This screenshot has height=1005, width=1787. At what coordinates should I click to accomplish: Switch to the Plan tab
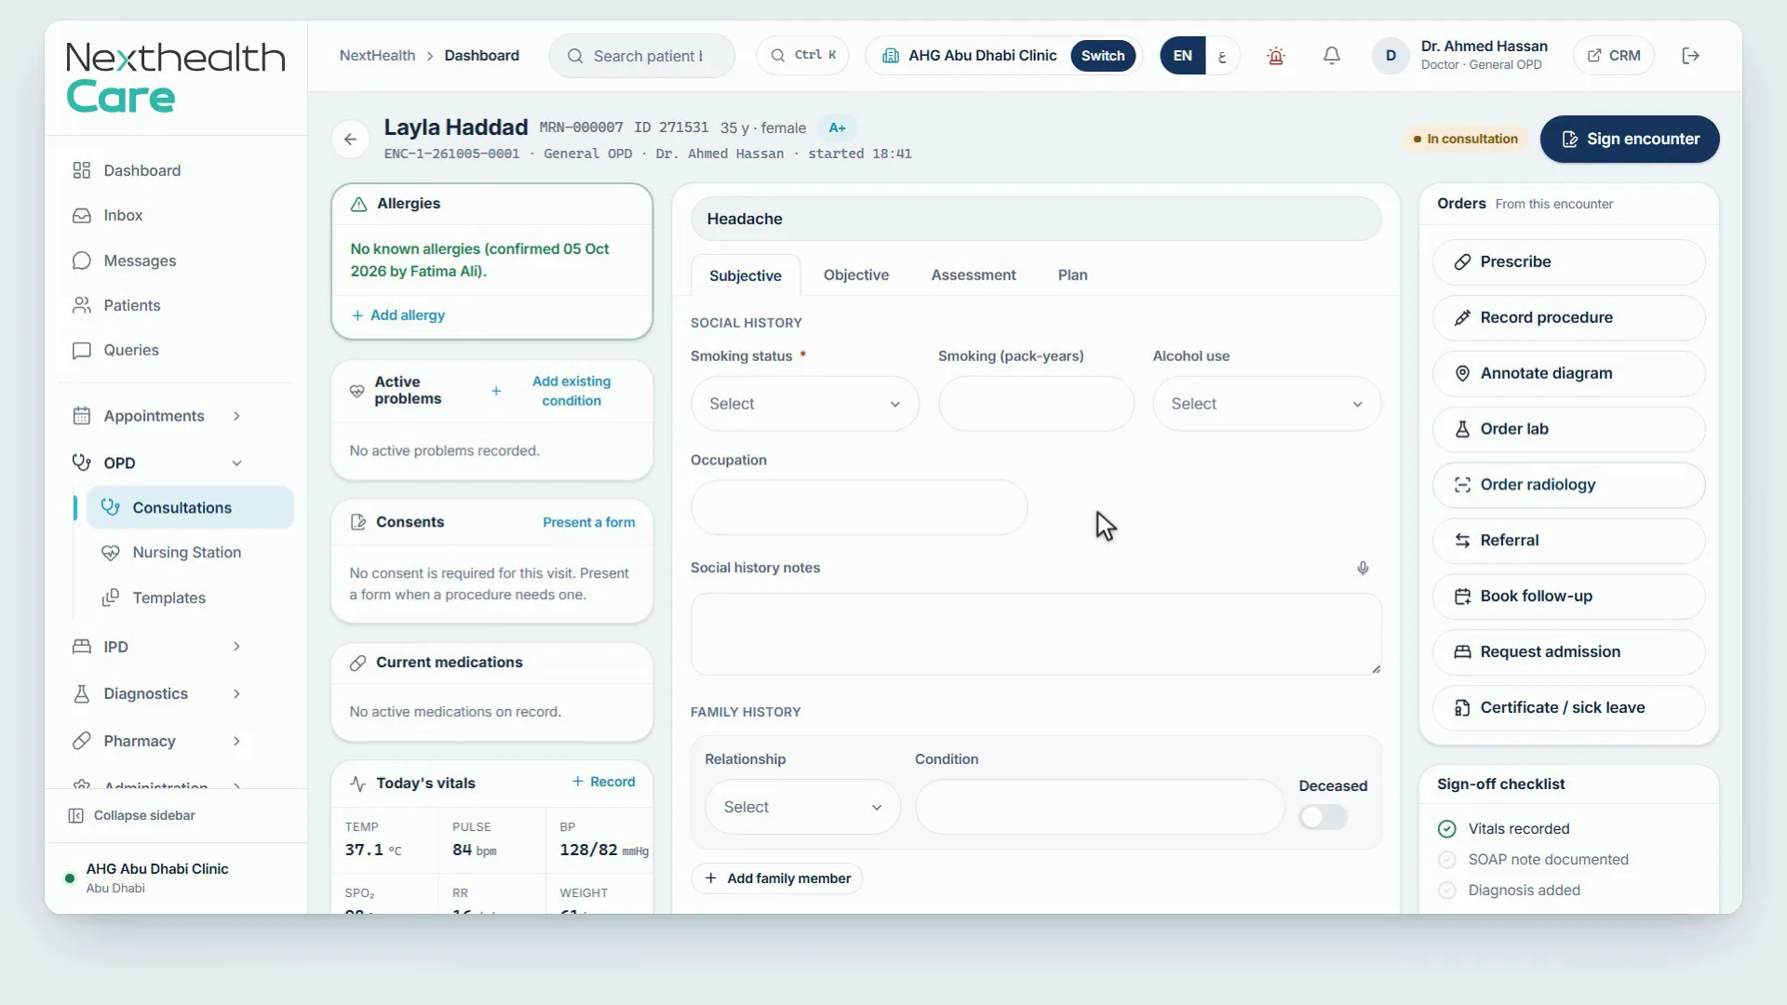pyautogui.click(x=1072, y=275)
